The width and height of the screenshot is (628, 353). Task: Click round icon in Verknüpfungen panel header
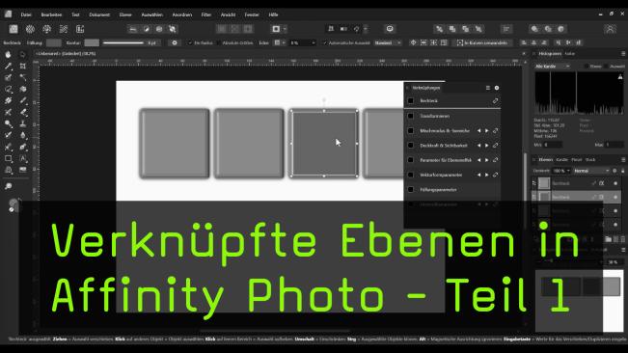click(497, 88)
